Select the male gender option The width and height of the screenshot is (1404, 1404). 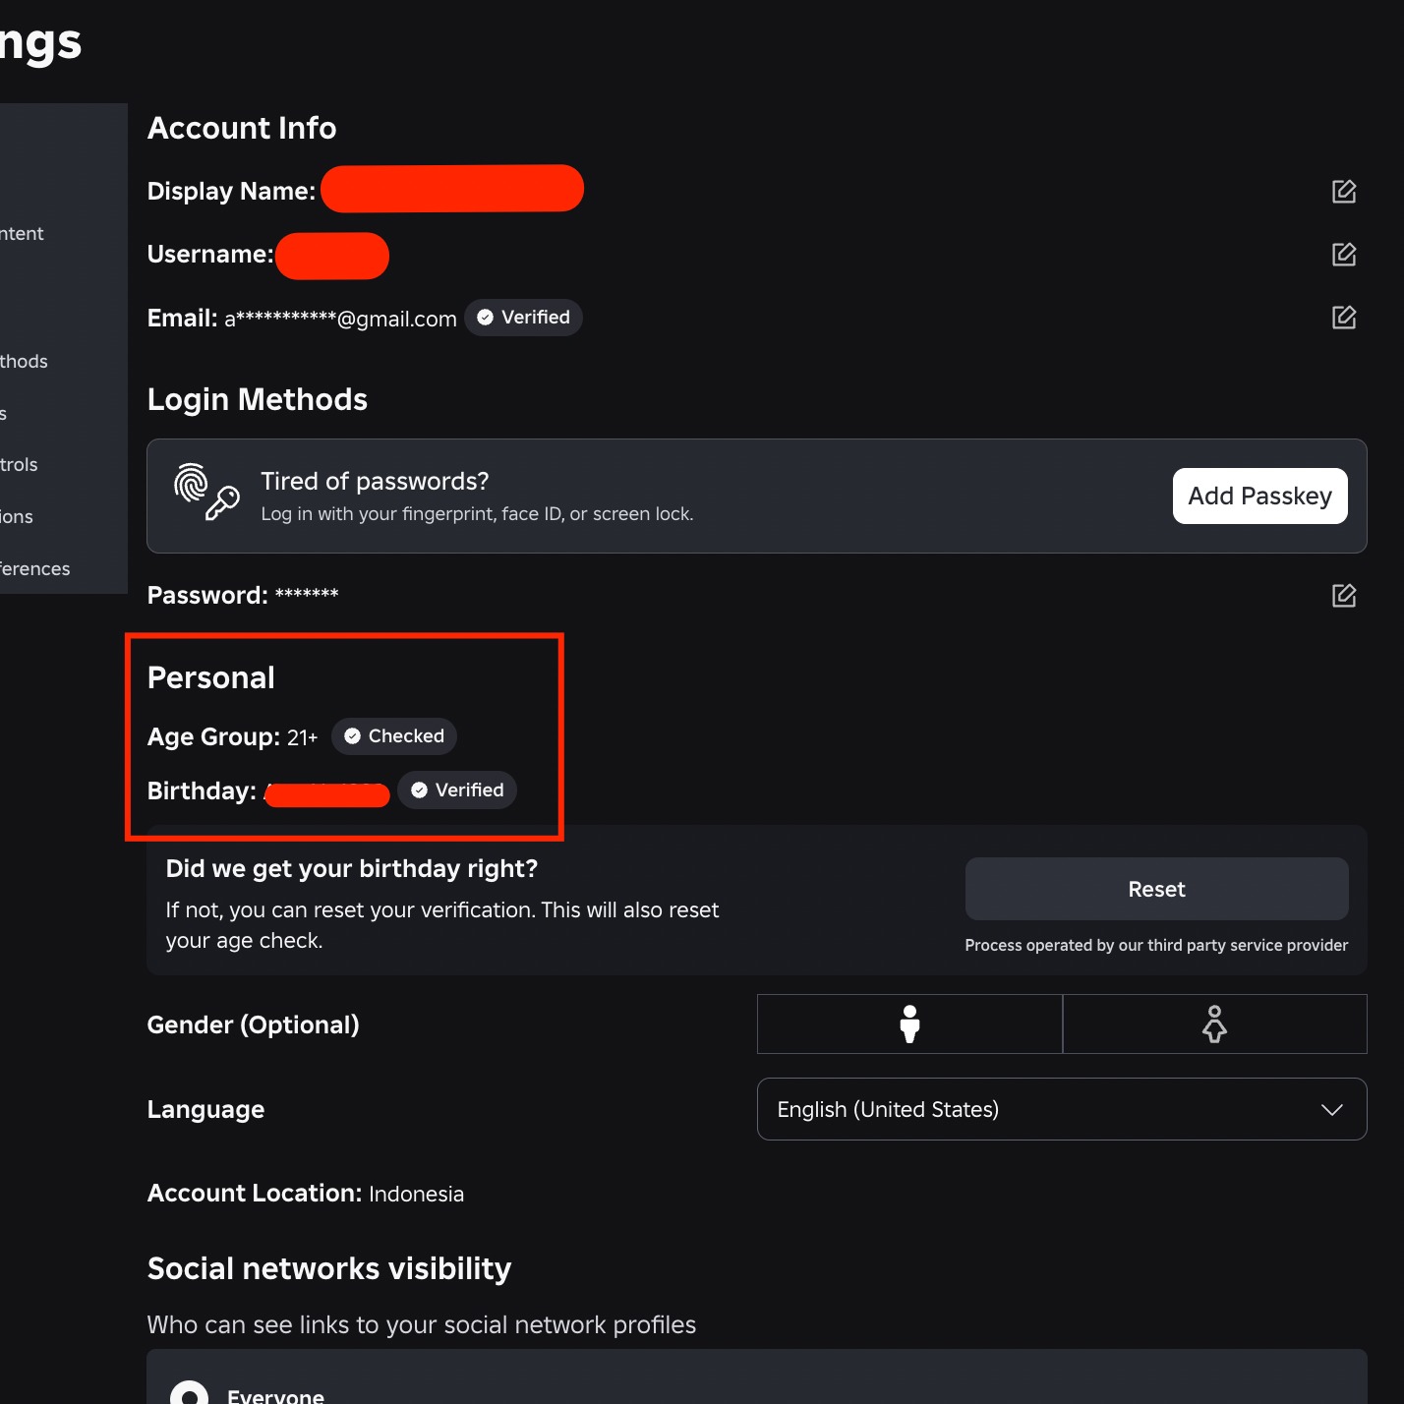click(x=908, y=1024)
